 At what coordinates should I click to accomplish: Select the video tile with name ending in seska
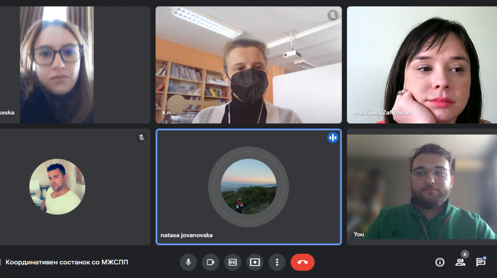click(x=75, y=65)
